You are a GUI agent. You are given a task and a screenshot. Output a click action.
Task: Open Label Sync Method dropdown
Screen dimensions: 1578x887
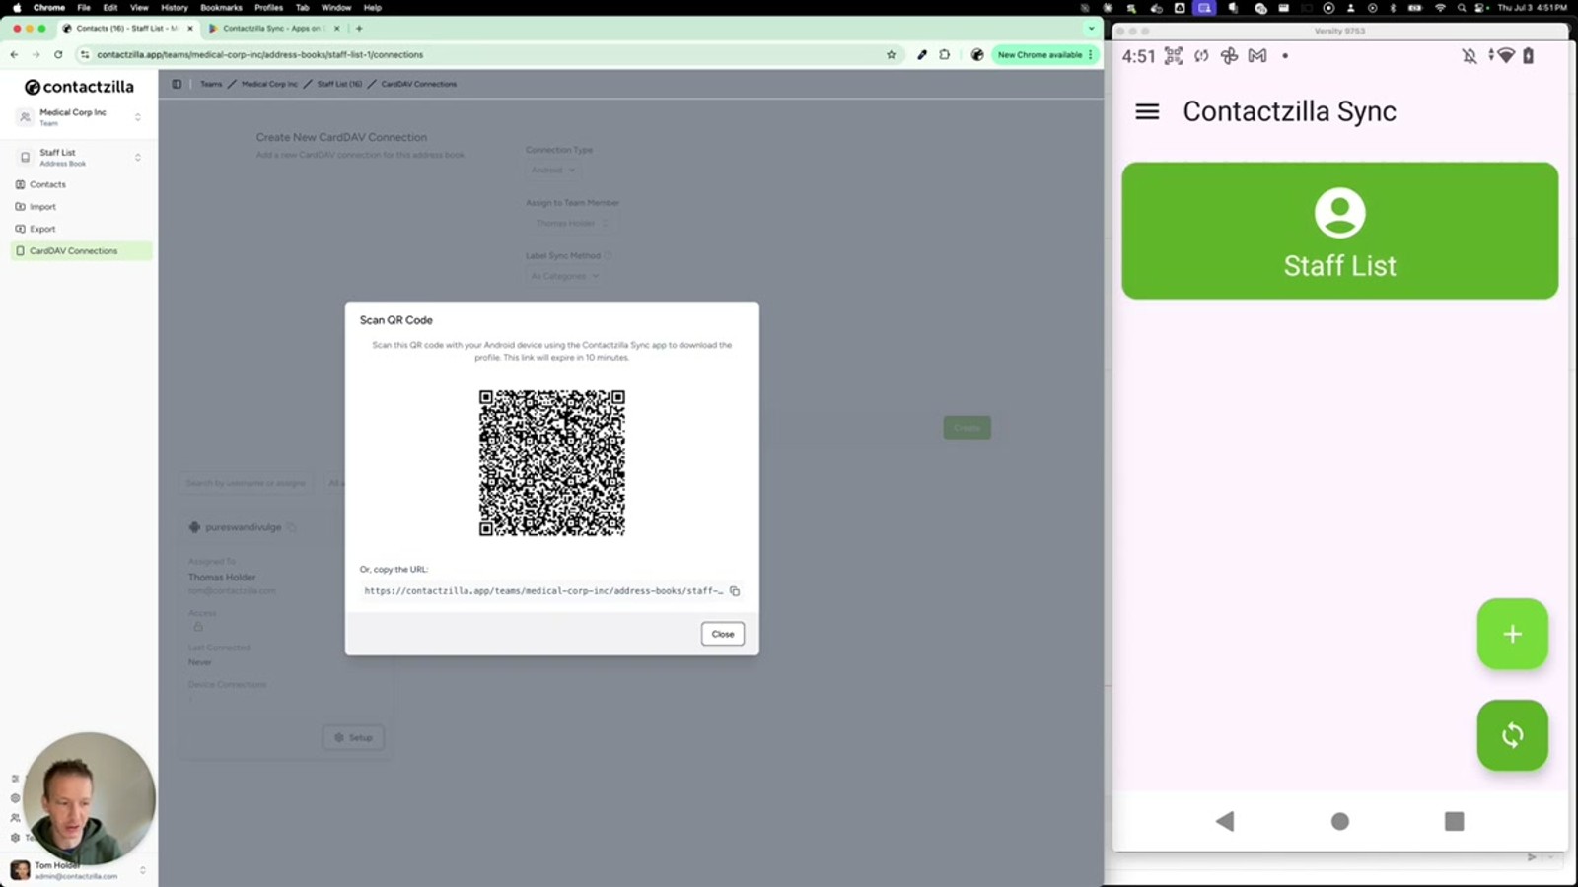565,276
